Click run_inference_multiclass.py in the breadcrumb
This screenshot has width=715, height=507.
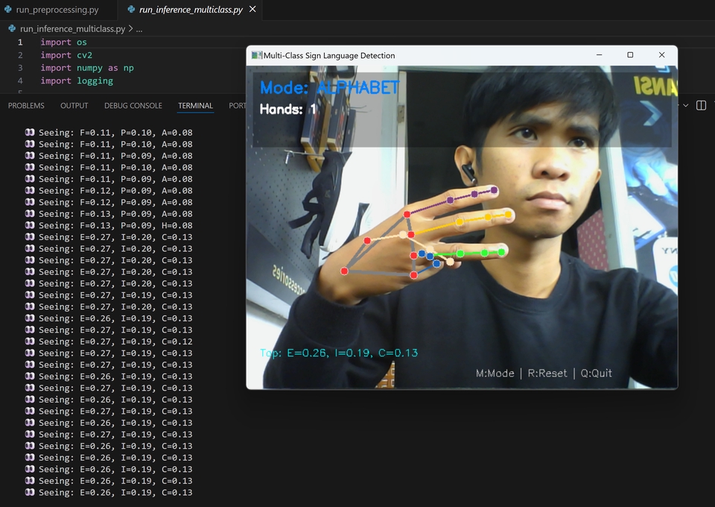click(72, 29)
